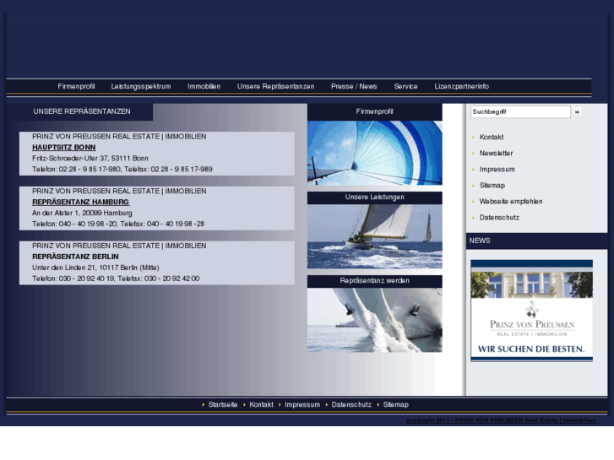Click the Berlin phone number 030 - 20 92 40 19 line

point(116,279)
